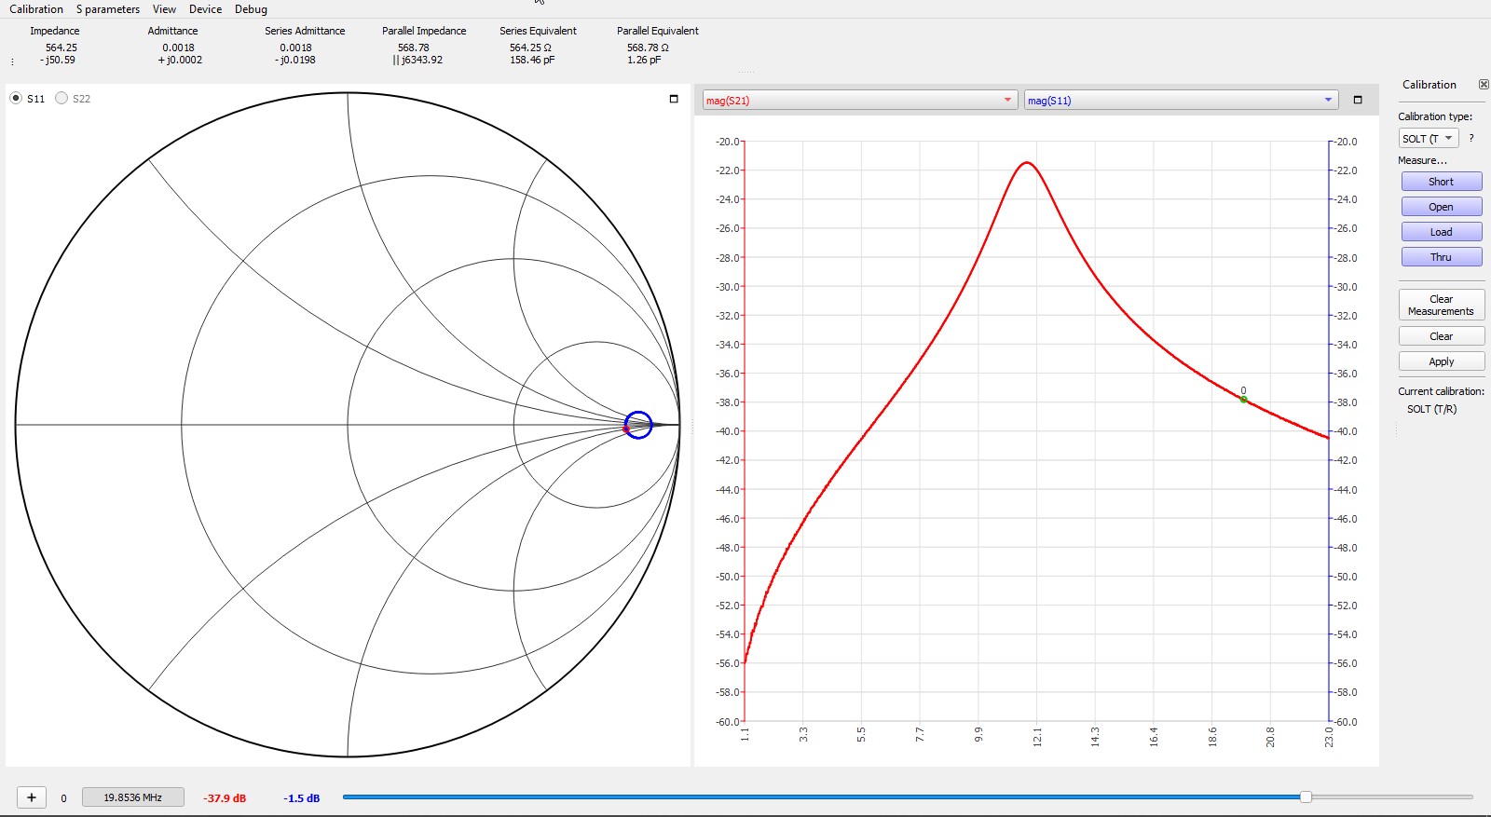This screenshot has height=817, width=1491.
Task: Maximize the Smith chart panel
Action: tap(674, 99)
